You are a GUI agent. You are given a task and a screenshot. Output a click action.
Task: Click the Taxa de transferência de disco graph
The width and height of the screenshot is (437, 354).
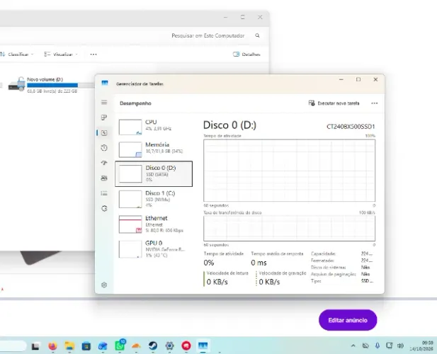click(x=289, y=228)
